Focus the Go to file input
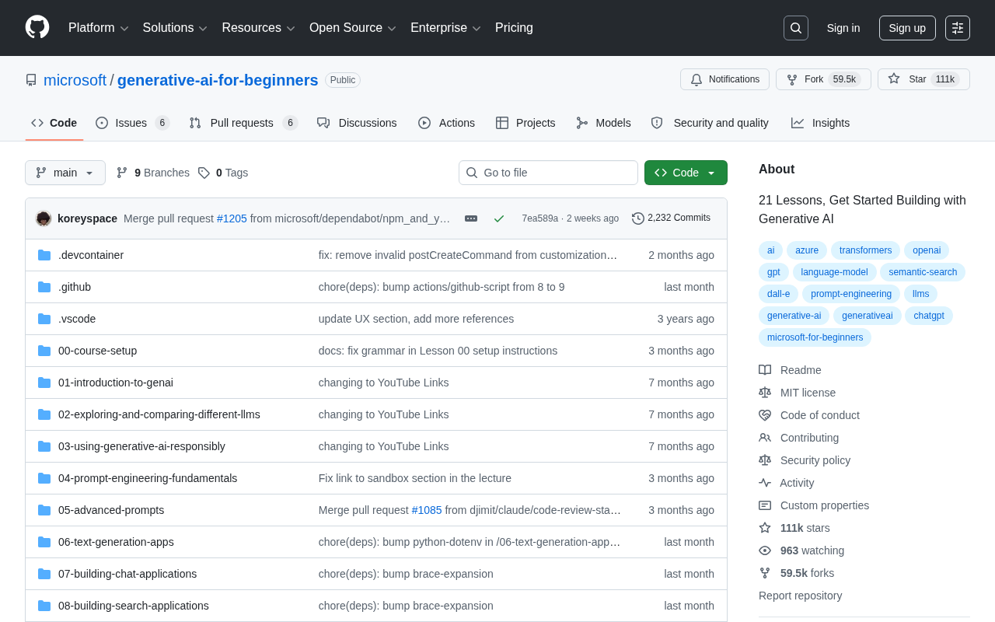This screenshot has height=622, width=995. [x=548, y=173]
